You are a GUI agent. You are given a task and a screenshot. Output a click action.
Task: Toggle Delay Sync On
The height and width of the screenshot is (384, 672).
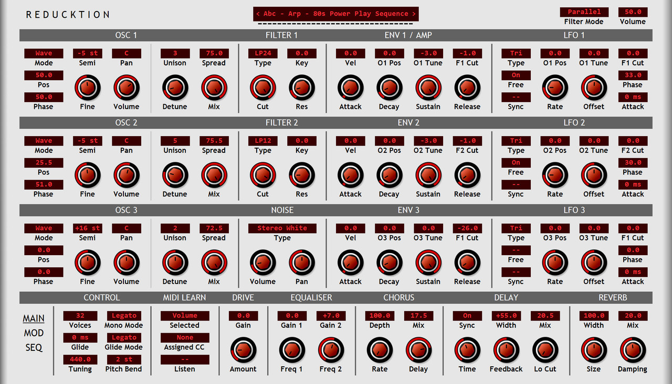[x=467, y=315]
